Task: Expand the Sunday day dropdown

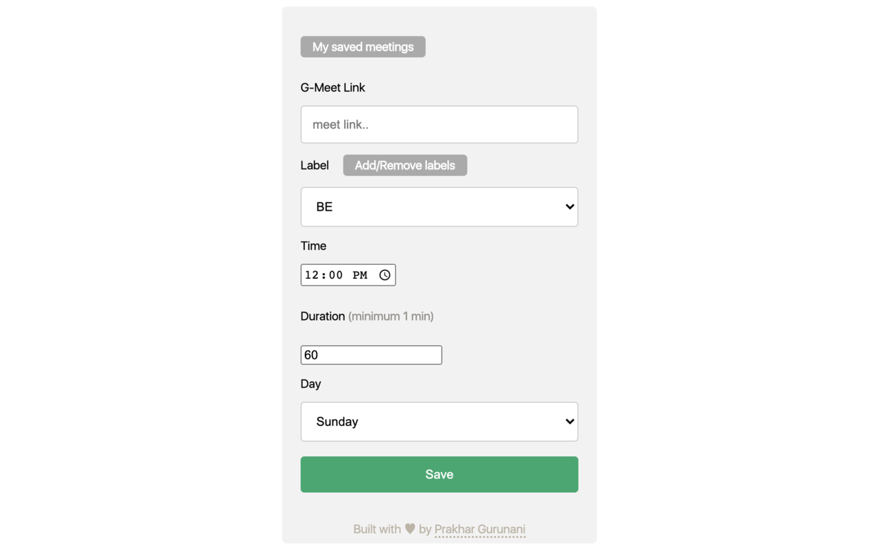Action: pos(439,421)
